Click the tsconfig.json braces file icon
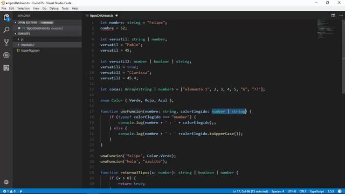 [x=18, y=50]
